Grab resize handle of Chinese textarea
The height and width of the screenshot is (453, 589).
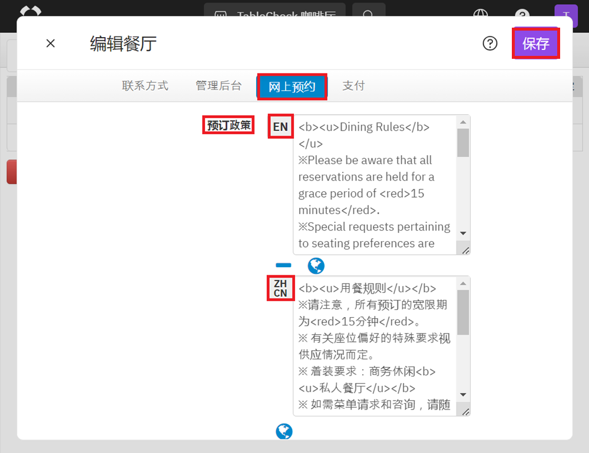click(x=465, y=411)
